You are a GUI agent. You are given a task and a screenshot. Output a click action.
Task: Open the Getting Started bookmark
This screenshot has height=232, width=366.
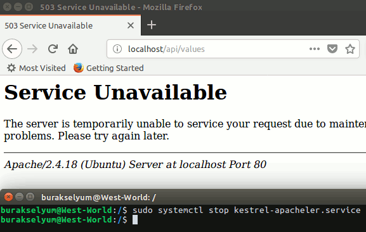coord(108,68)
